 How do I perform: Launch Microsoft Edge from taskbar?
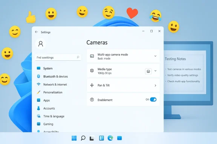[x=110, y=138]
